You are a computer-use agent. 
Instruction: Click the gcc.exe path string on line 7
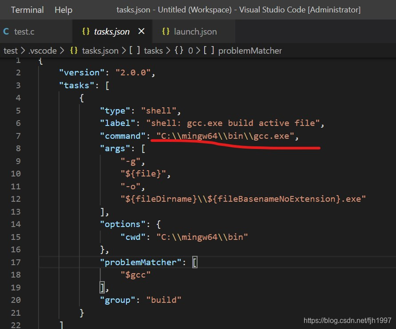[225, 136]
